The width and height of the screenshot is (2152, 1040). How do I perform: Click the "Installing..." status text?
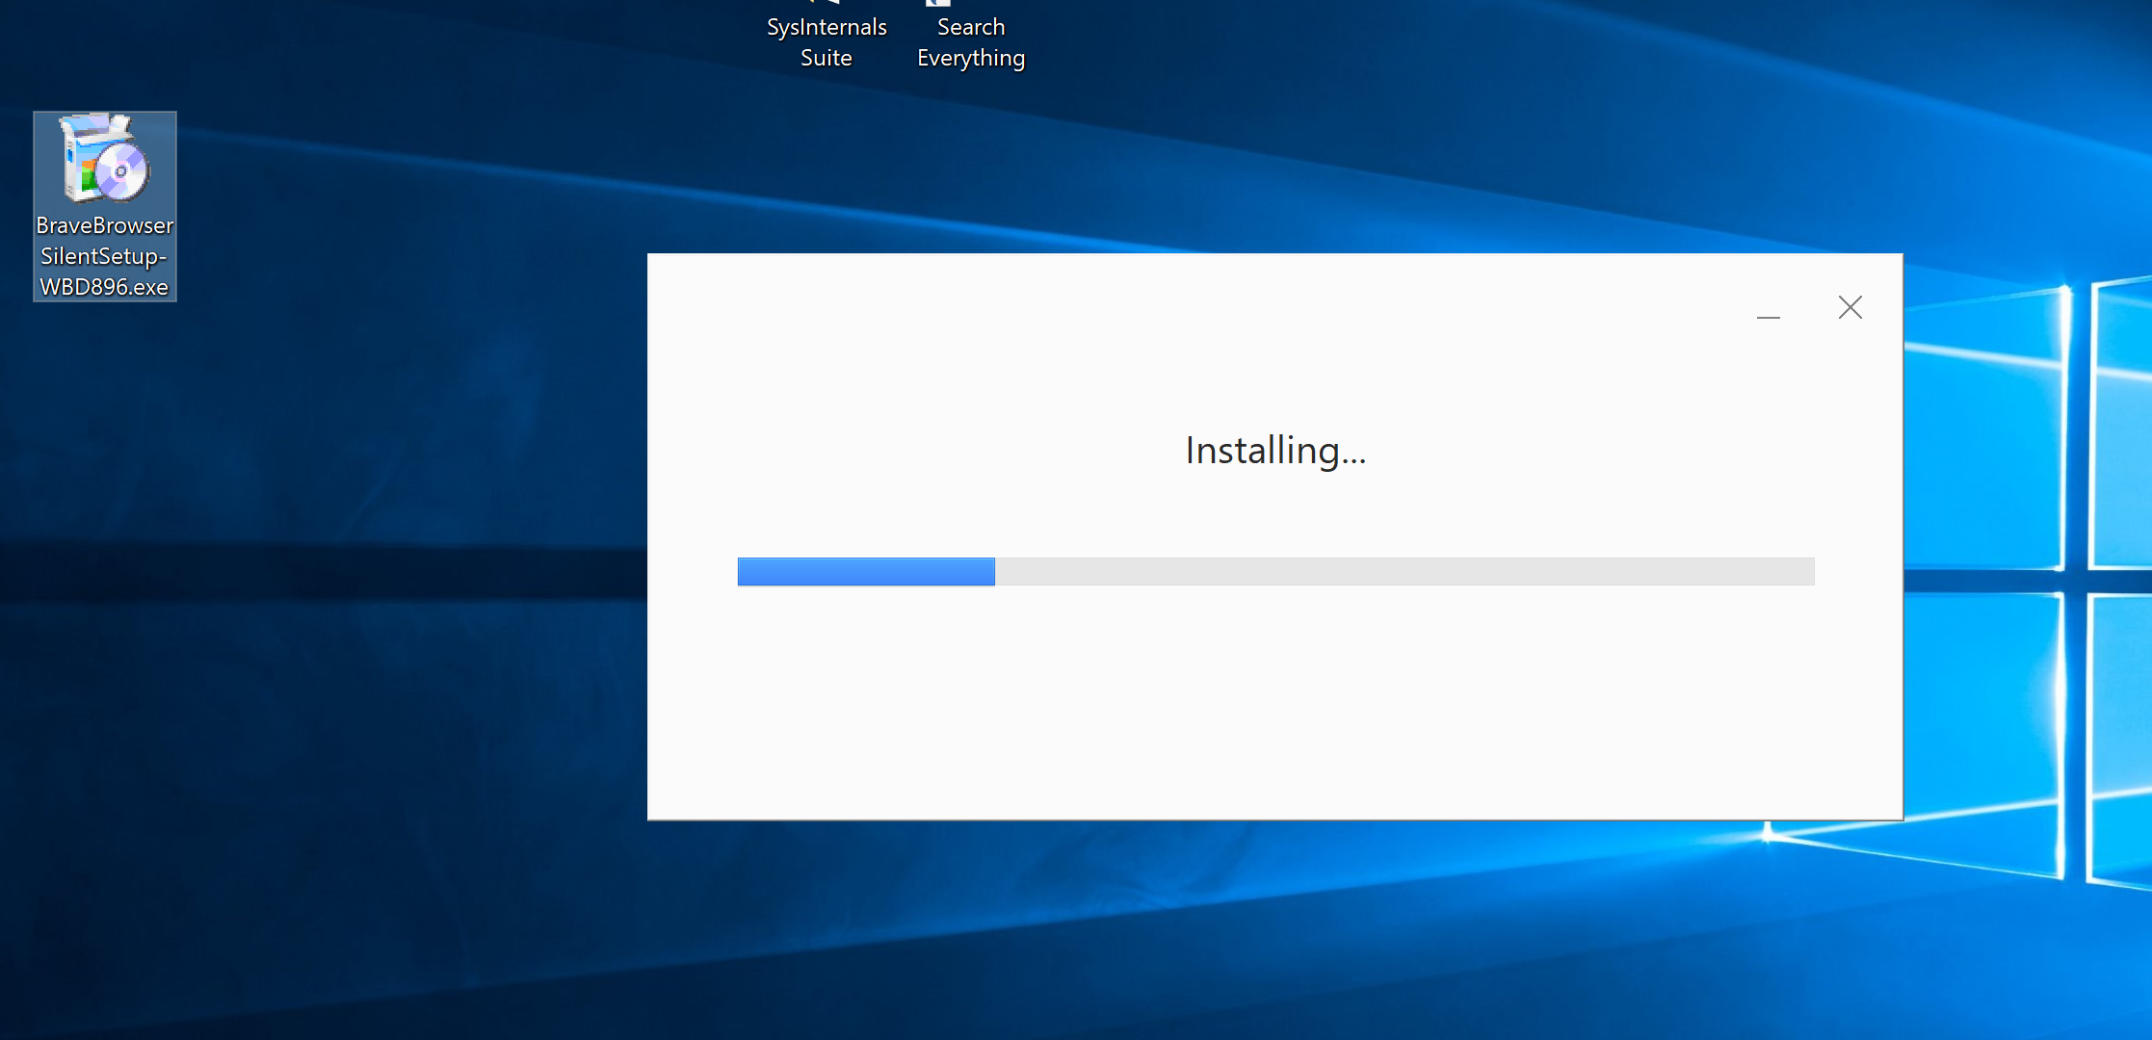[1275, 451]
